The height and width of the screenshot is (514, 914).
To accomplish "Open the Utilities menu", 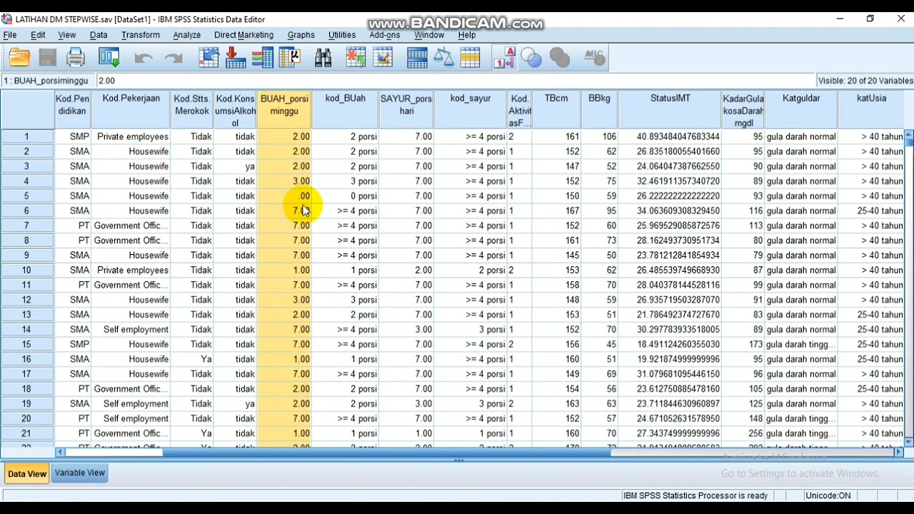I will [342, 35].
